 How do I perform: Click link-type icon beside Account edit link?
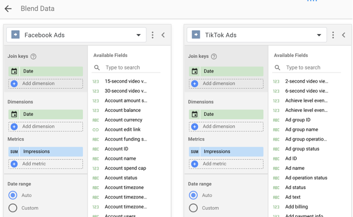tap(96, 130)
